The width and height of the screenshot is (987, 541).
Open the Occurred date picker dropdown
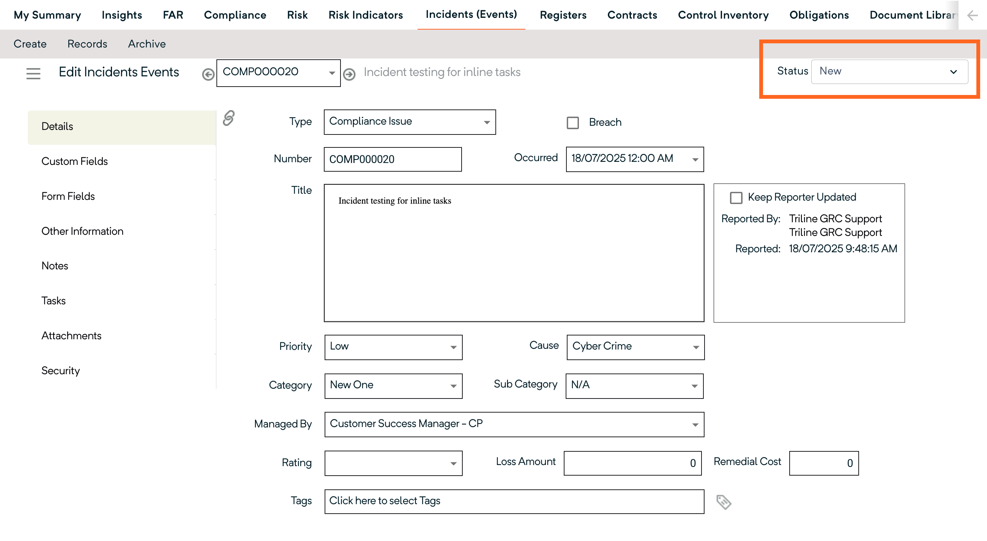pos(635,159)
